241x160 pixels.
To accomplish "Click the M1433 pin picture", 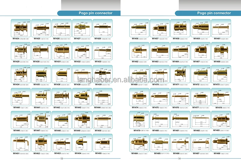I will pos(103,51).
